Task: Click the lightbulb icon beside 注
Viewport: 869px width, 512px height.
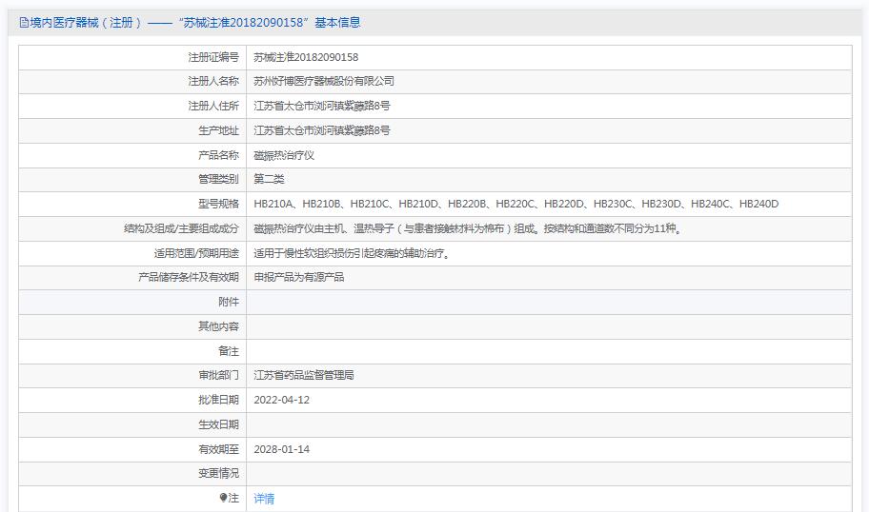Action: [x=223, y=498]
